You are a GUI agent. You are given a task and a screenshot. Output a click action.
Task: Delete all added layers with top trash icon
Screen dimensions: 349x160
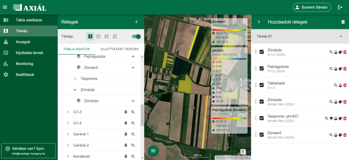coord(343,22)
